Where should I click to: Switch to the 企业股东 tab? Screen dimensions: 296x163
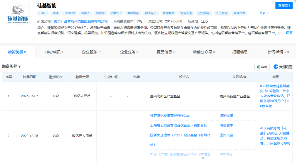(x=90, y=52)
